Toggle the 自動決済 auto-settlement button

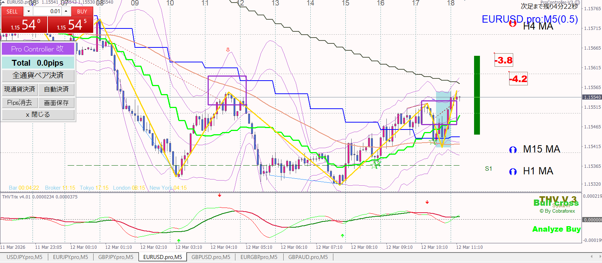(56, 89)
